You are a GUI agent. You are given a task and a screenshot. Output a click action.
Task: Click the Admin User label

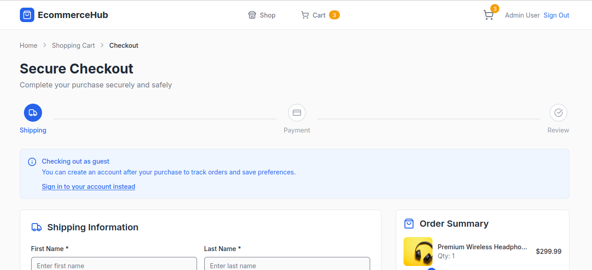click(522, 15)
